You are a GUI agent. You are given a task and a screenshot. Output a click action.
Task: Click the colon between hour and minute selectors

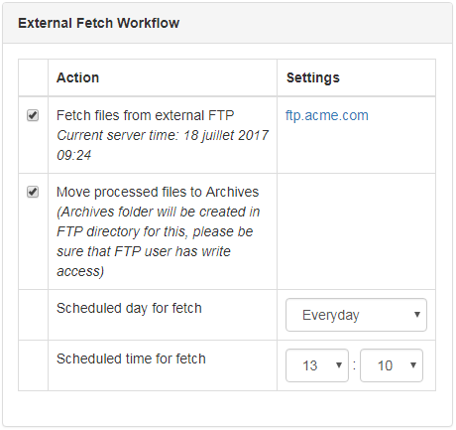coord(354,365)
